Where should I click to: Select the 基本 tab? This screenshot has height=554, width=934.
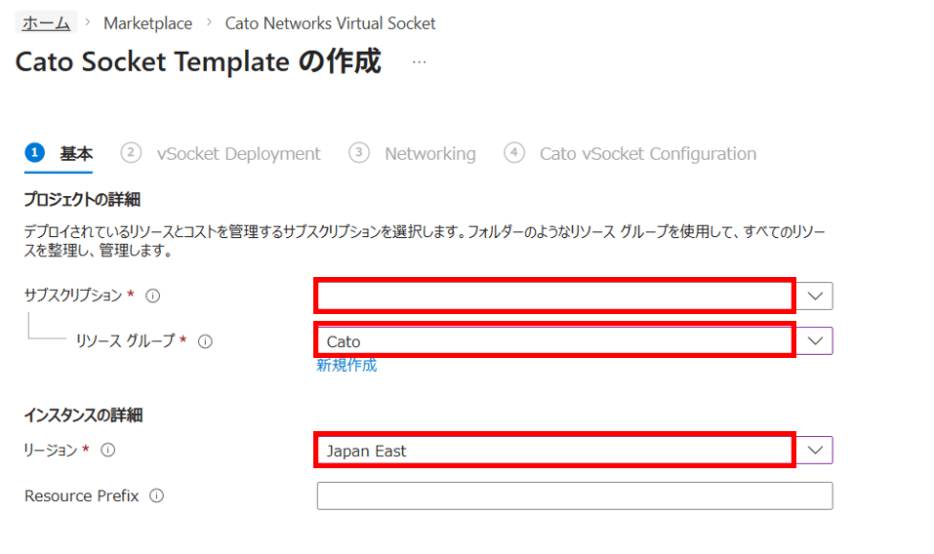click(76, 154)
